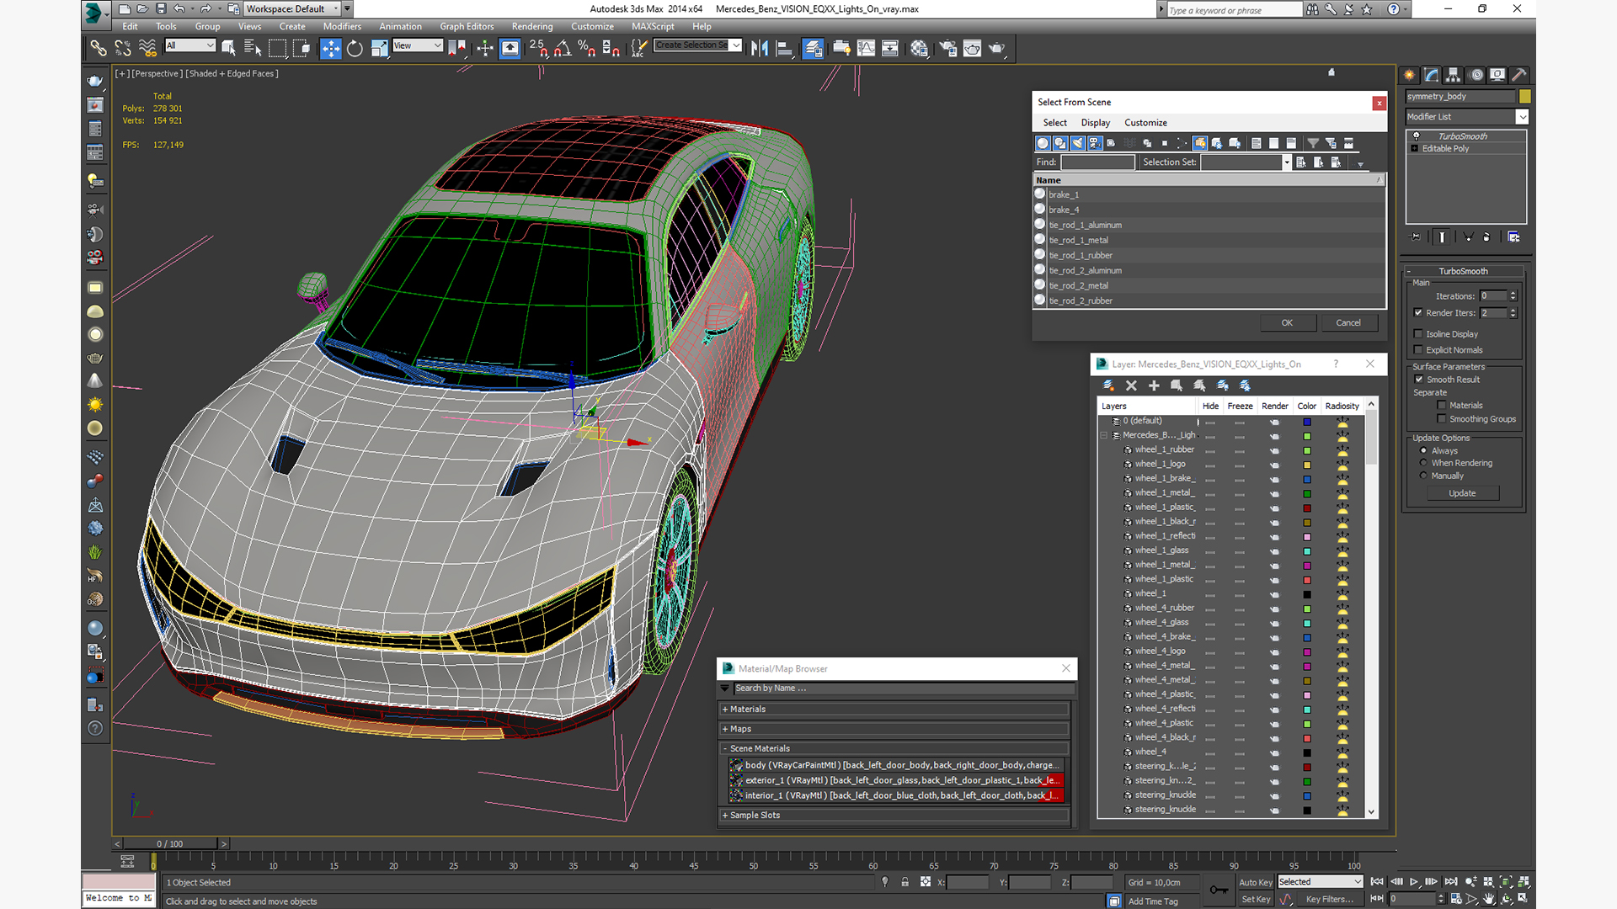Click the wheel_1 color swatch in layers
1617x909 pixels.
pyautogui.click(x=1307, y=593)
